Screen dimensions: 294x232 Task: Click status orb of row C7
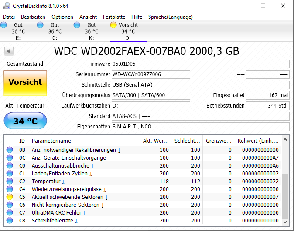tap(10, 213)
